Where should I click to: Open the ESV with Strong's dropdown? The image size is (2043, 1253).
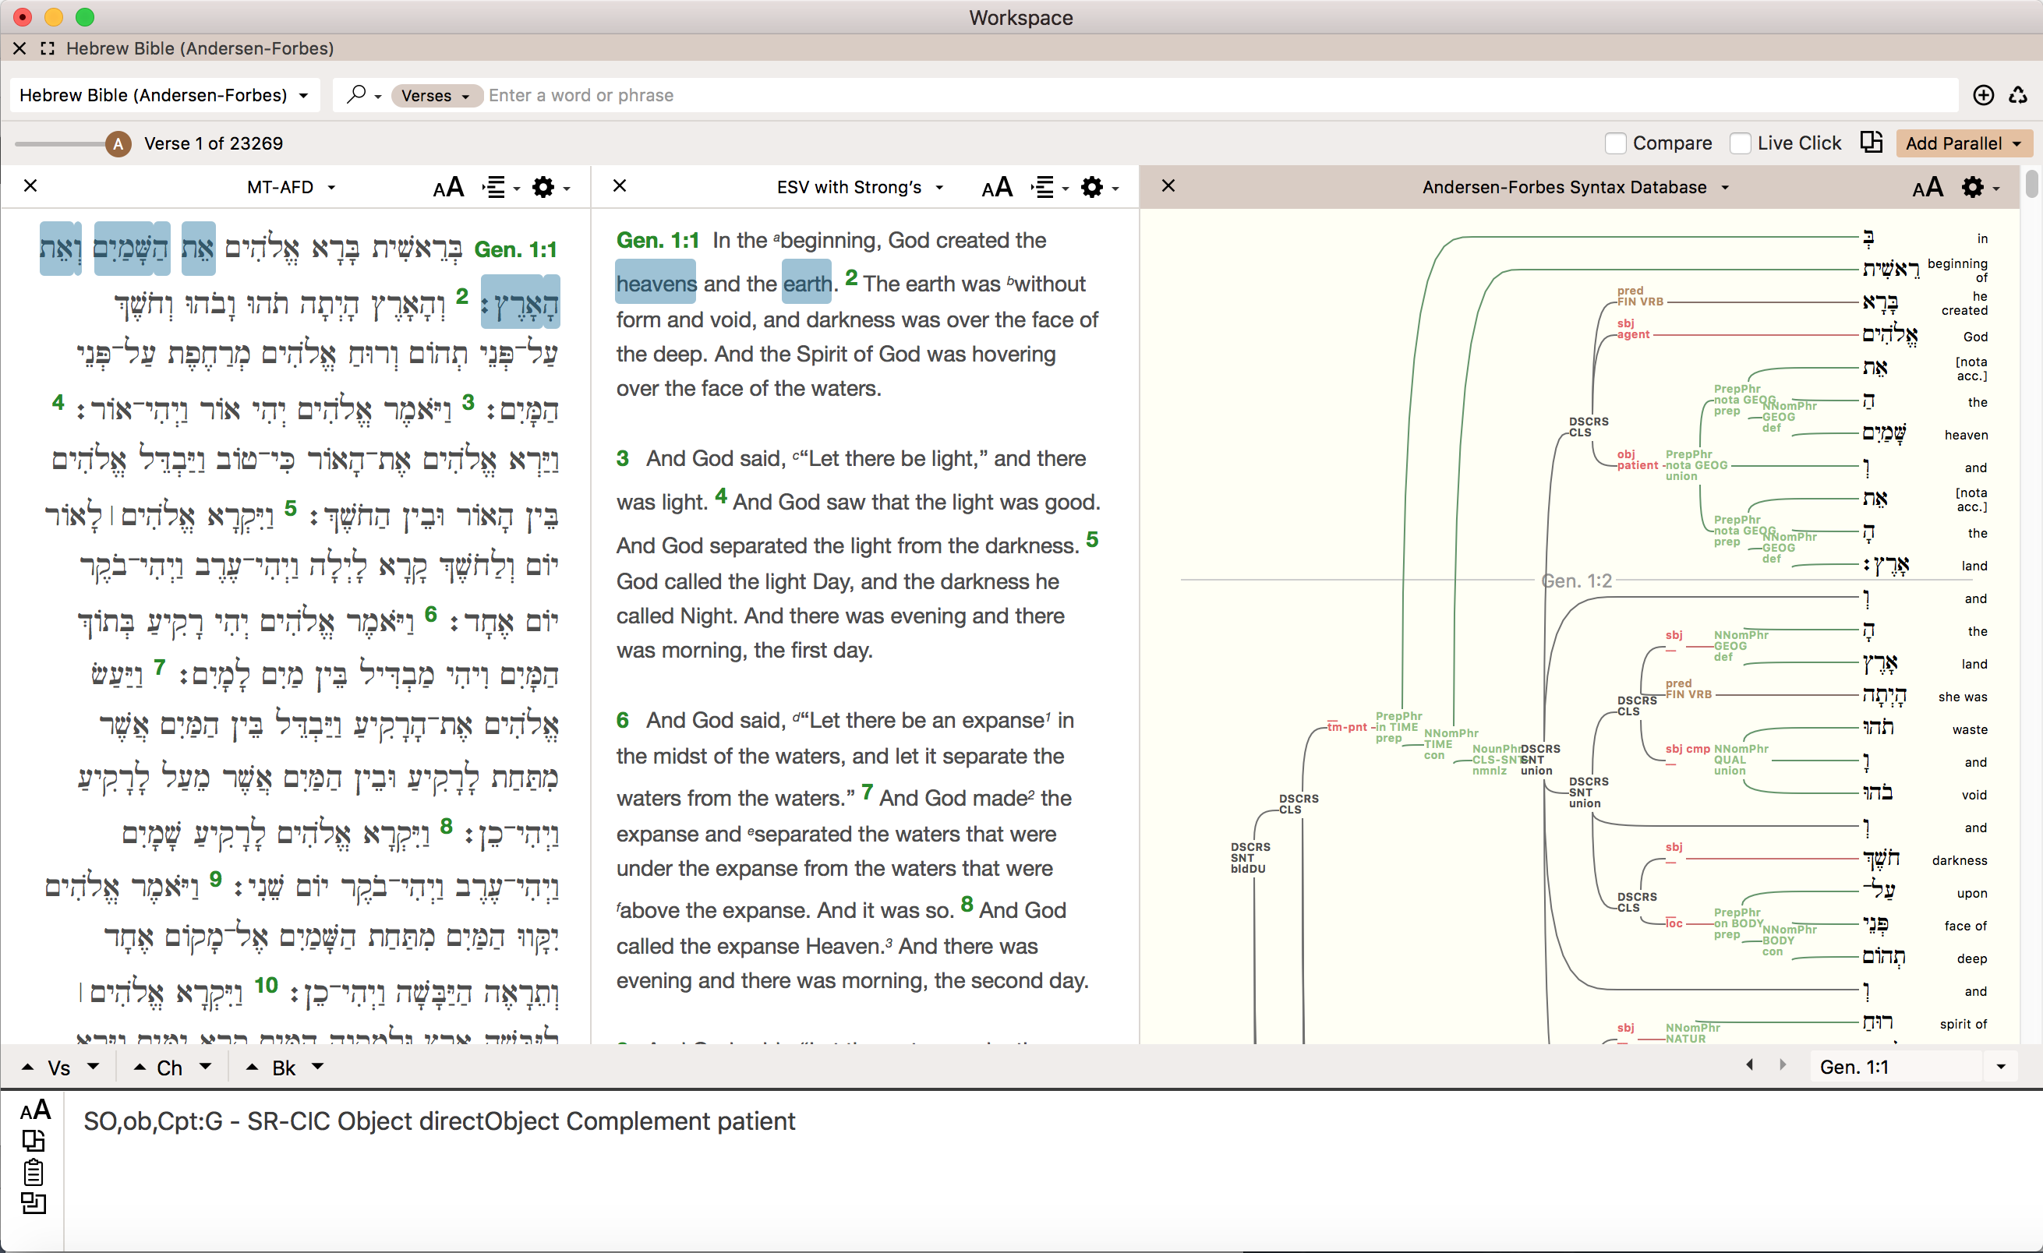[860, 187]
